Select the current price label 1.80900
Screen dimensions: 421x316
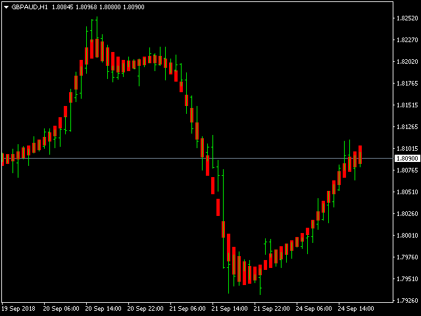[x=407, y=158]
